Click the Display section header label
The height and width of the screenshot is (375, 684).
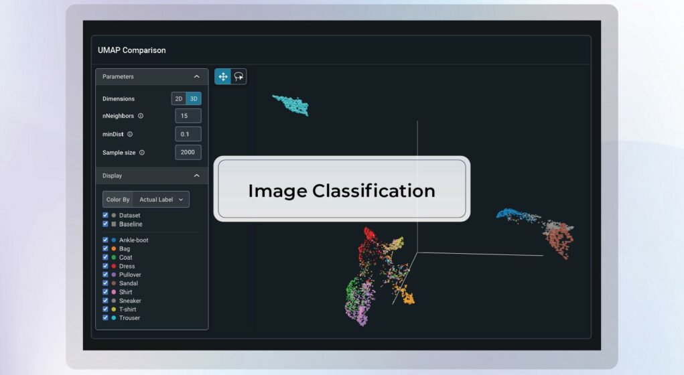112,175
